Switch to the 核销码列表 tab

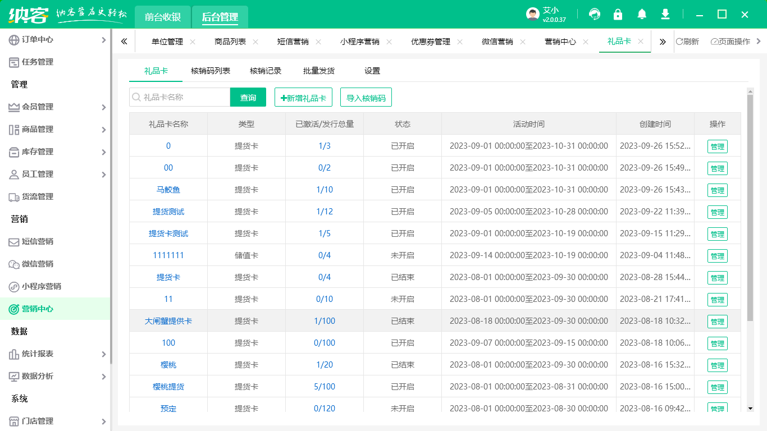[211, 71]
